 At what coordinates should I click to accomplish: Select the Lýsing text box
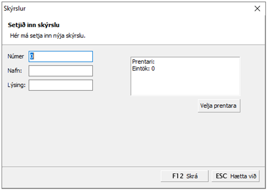click(60, 85)
